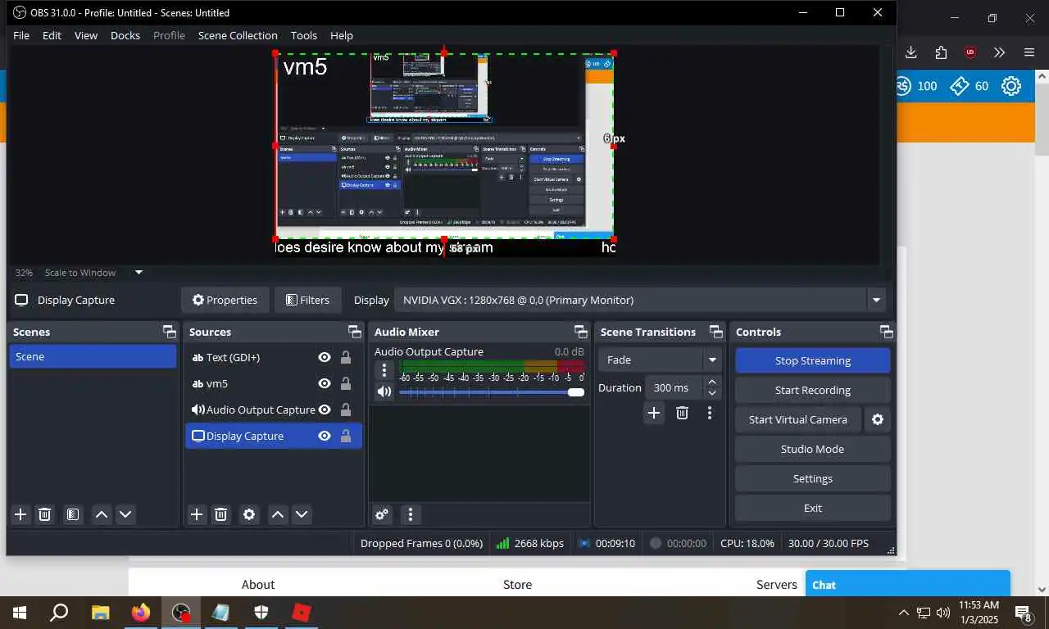Open Audio Output Capture options three-dots

(x=384, y=369)
